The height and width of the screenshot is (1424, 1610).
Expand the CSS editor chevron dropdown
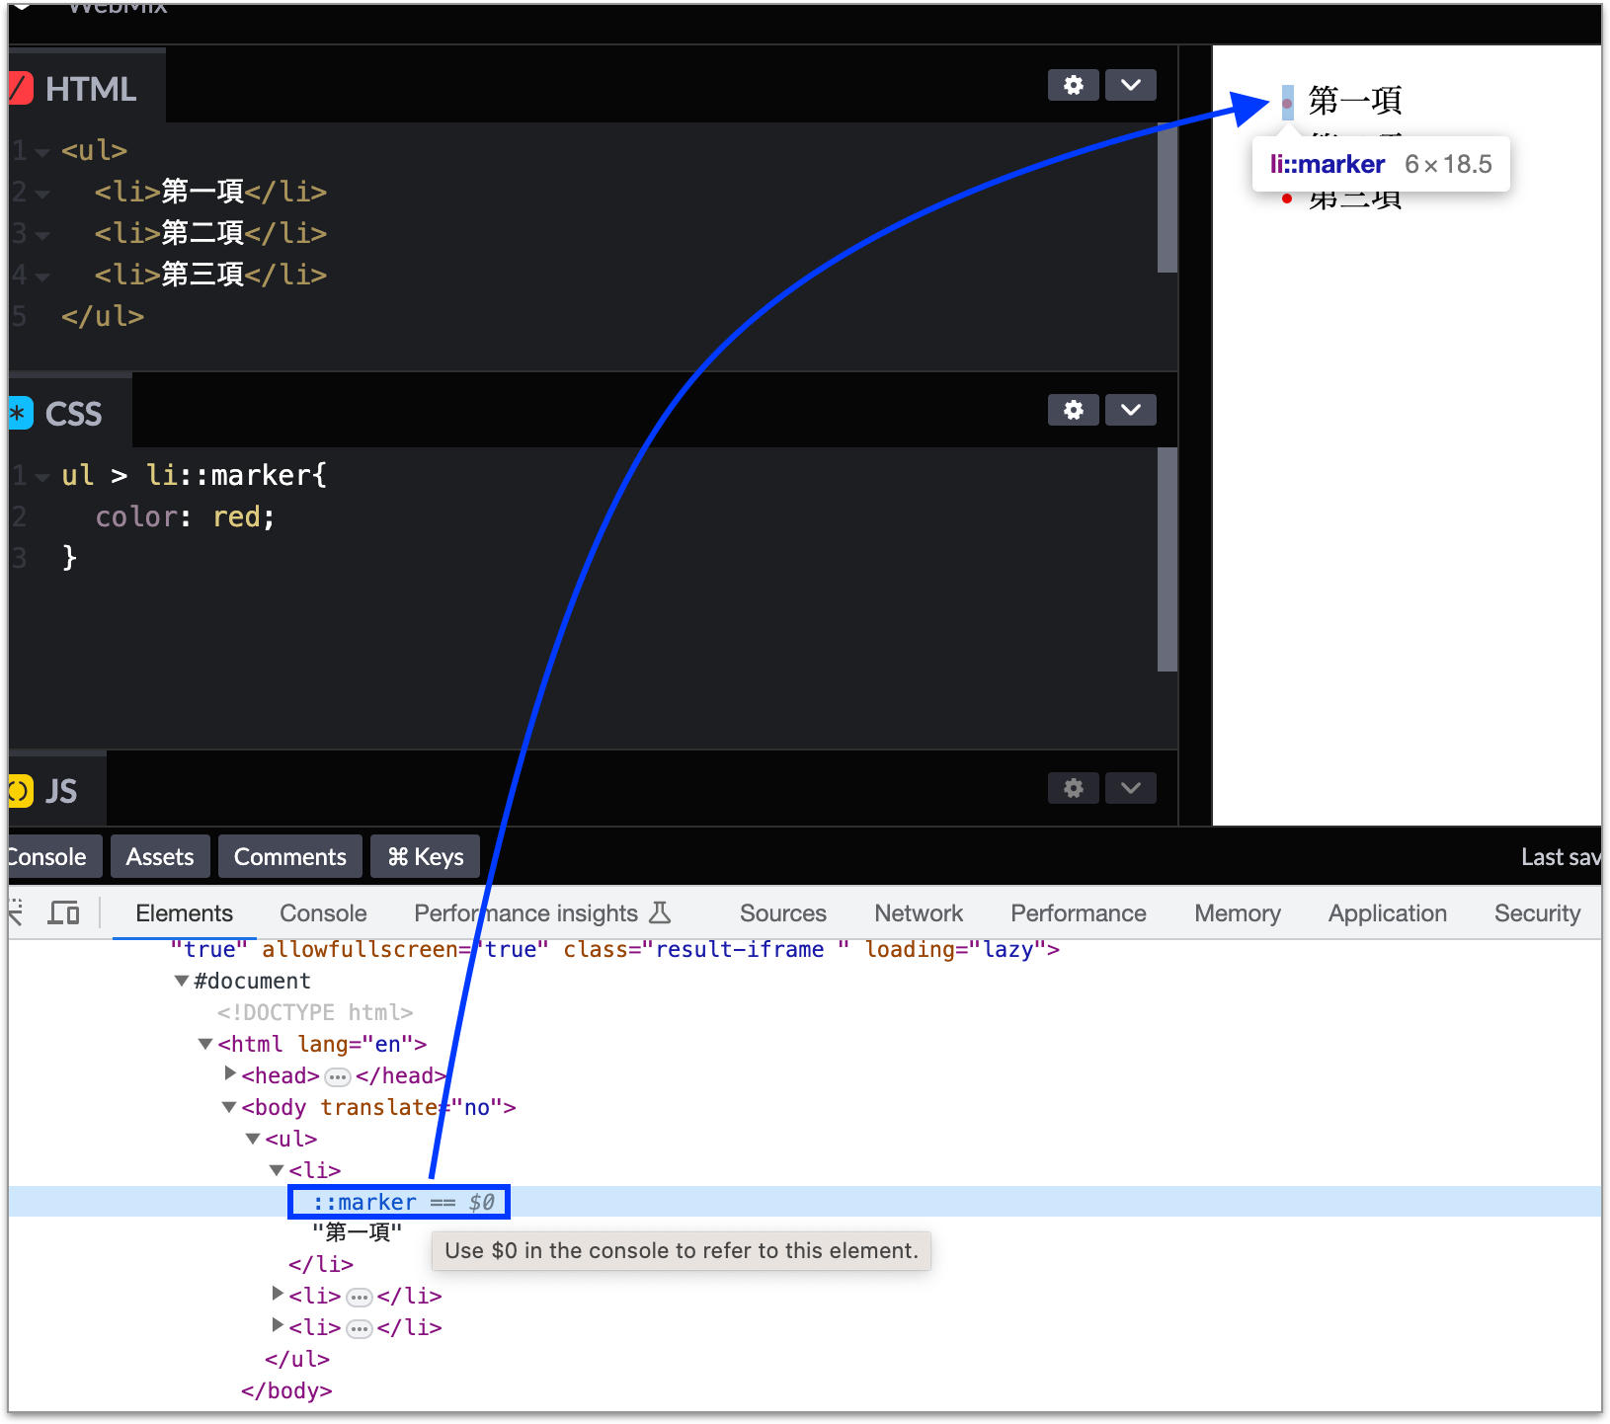coord(1131,410)
